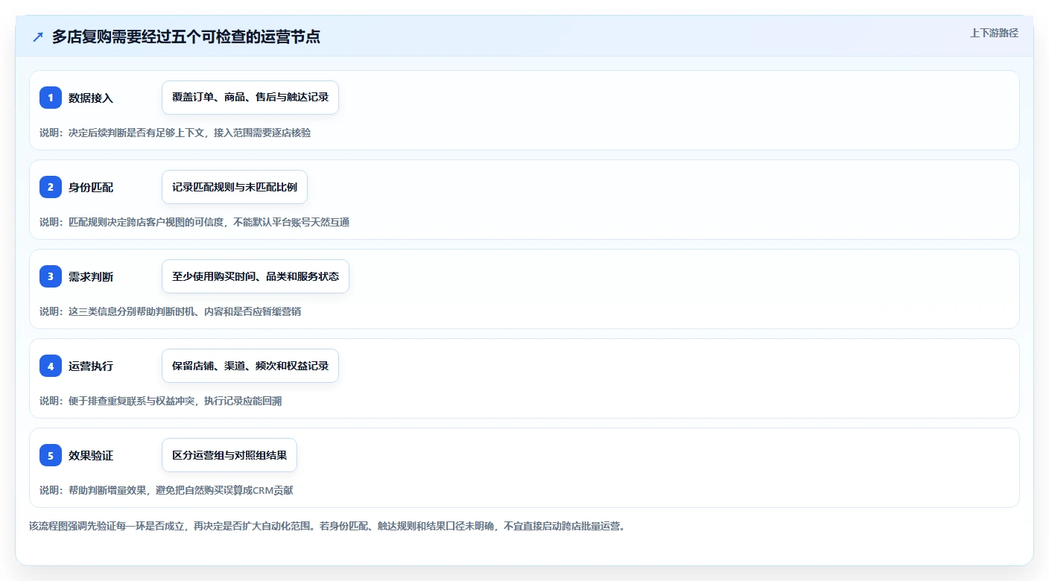Select step number 1 badge
The image size is (1049, 581).
[x=51, y=98]
